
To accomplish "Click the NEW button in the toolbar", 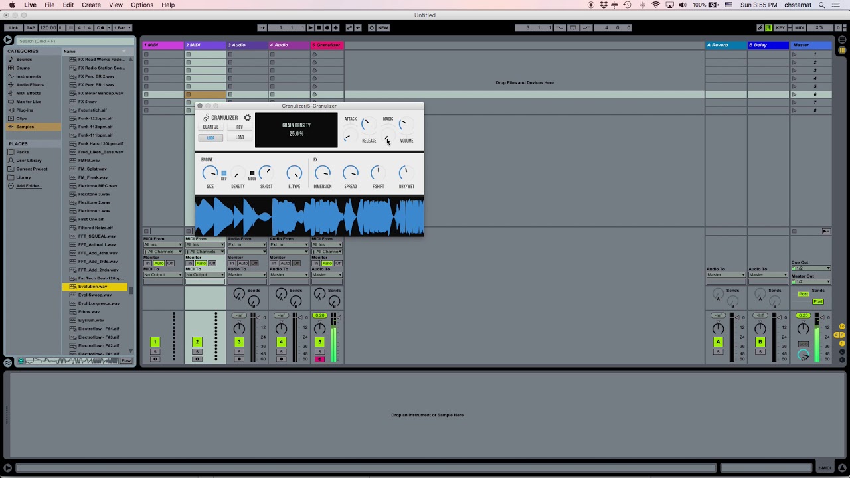I will click(x=383, y=28).
